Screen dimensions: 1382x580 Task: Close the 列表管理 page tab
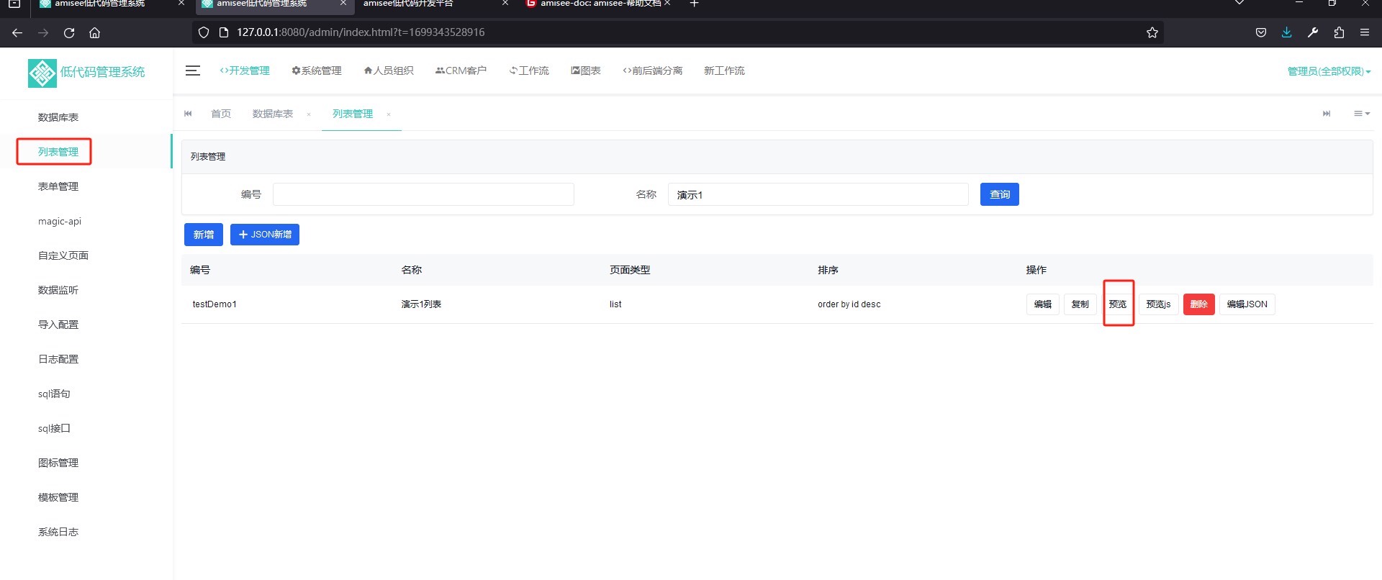click(389, 114)
